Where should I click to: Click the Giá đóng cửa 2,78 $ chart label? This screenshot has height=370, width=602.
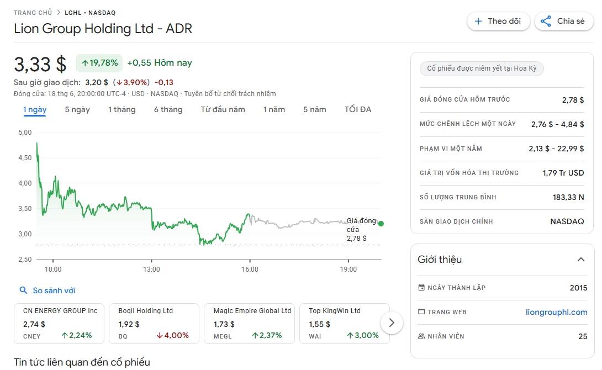pyautogui.click(x=361, y=230)
